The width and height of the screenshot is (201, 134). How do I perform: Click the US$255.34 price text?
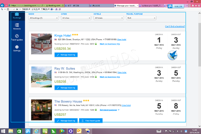[62, 49]
